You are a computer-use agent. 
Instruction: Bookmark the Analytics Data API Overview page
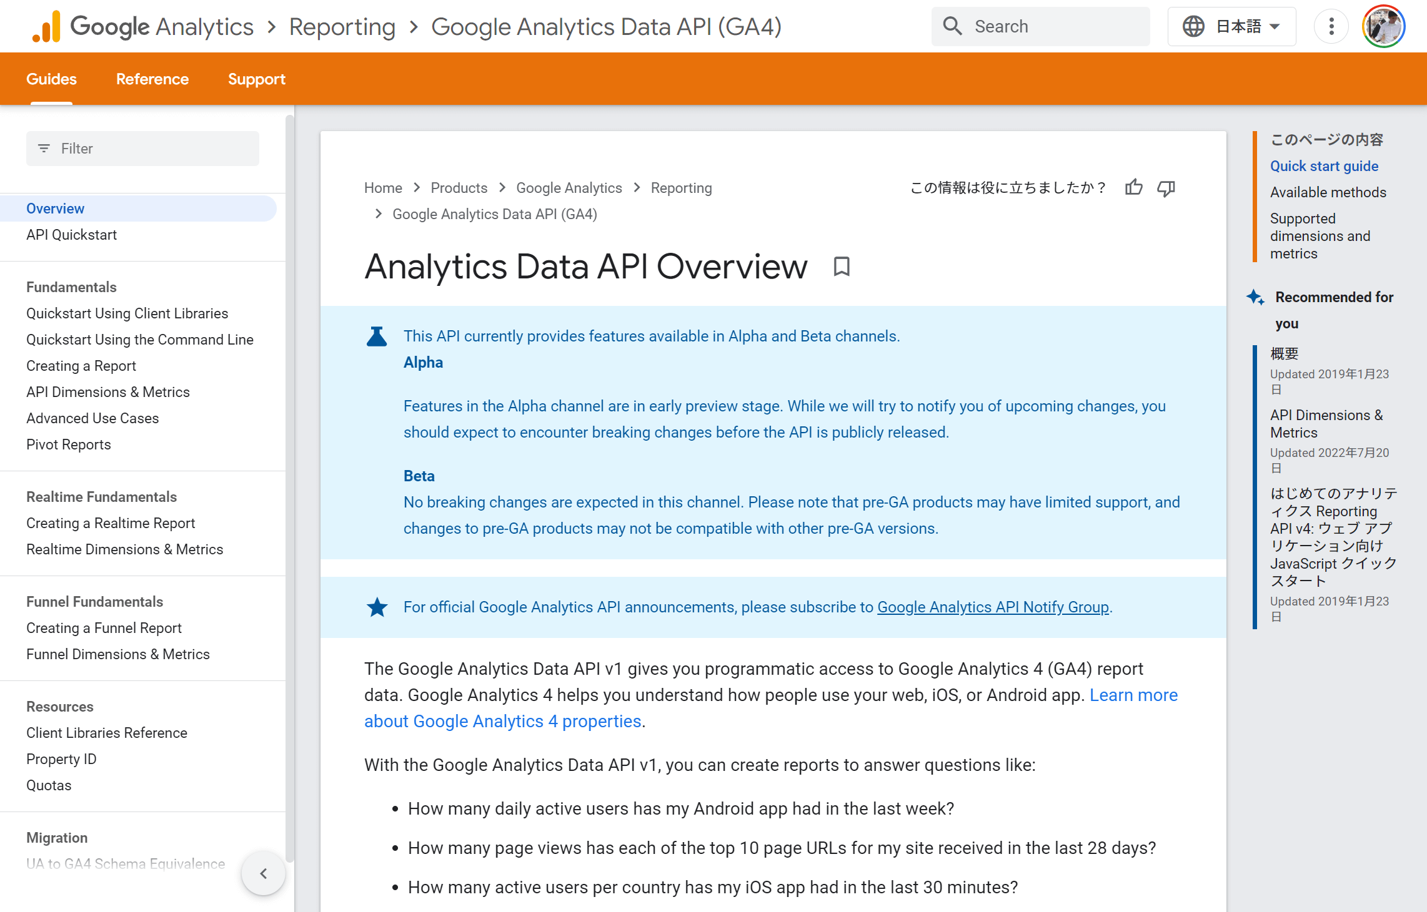(x=840, y=267)
